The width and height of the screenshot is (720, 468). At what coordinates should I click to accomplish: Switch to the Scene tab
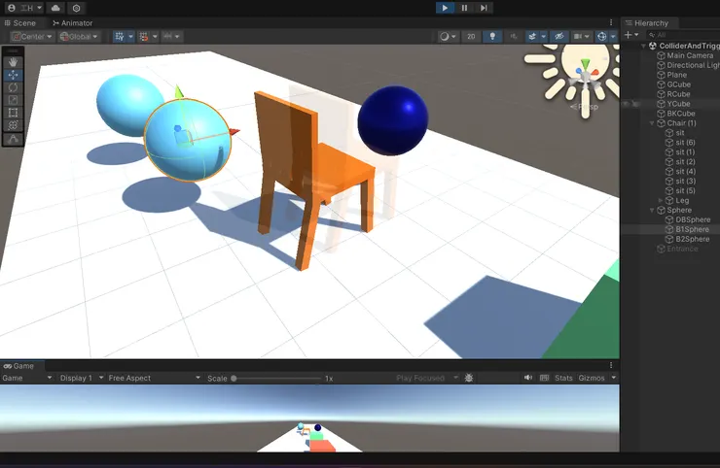click(x=20, y=23)
